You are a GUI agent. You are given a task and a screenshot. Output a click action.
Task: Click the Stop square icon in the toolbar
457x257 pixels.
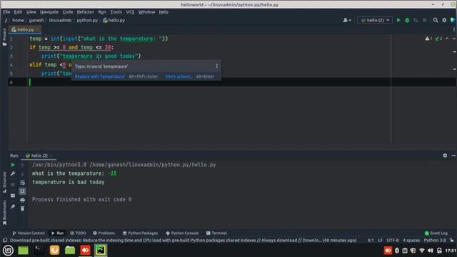pos(425,20)
